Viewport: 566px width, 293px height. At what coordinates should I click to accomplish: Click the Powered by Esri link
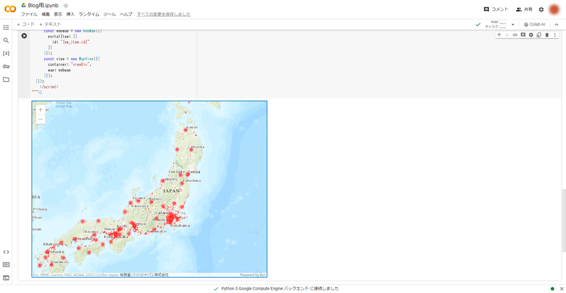click(253, 275)
